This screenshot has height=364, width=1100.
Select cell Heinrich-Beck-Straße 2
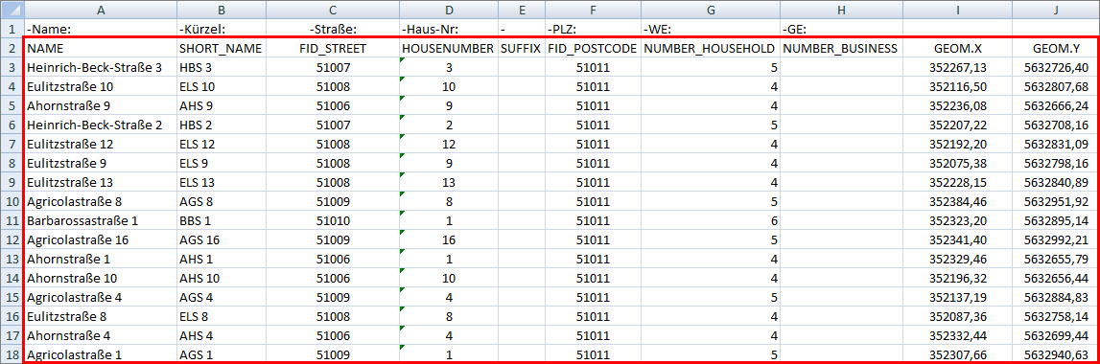101,125
